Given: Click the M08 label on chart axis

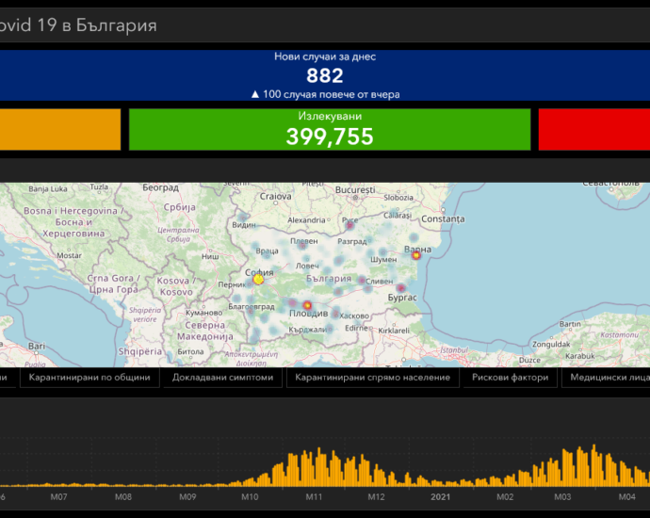Looking at the screenshot, I should coord(123,496).
